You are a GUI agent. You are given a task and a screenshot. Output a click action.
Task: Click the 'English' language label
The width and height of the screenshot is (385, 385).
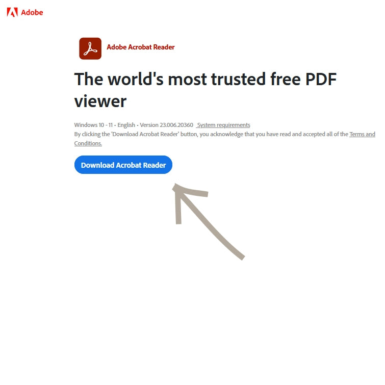126,125
